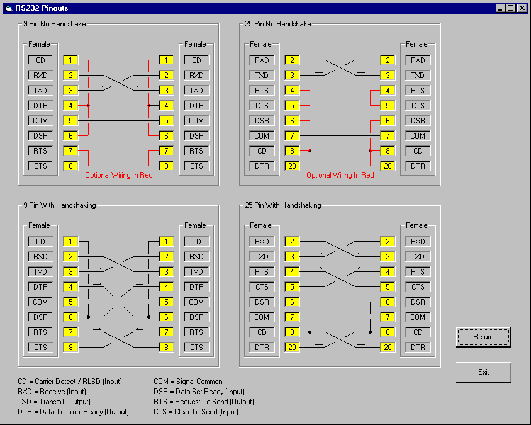The image size is (531, 425).
Task: Minimize the RS232 Pinouts window
Action: (500, 8)
